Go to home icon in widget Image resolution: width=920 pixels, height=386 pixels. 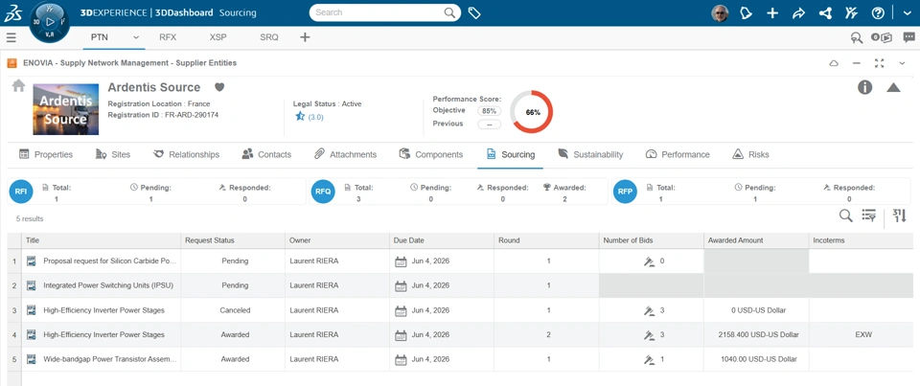pos(18,85)
